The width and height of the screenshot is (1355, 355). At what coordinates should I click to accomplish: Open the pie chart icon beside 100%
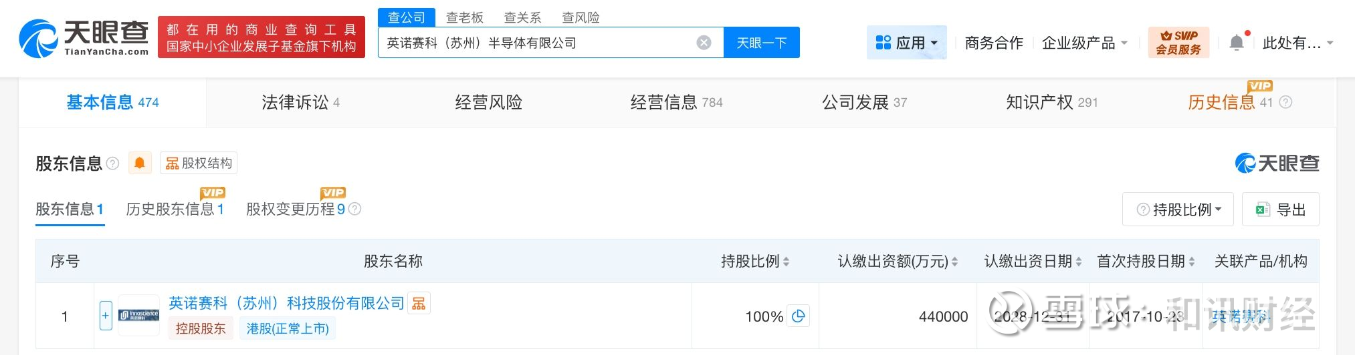799,316
